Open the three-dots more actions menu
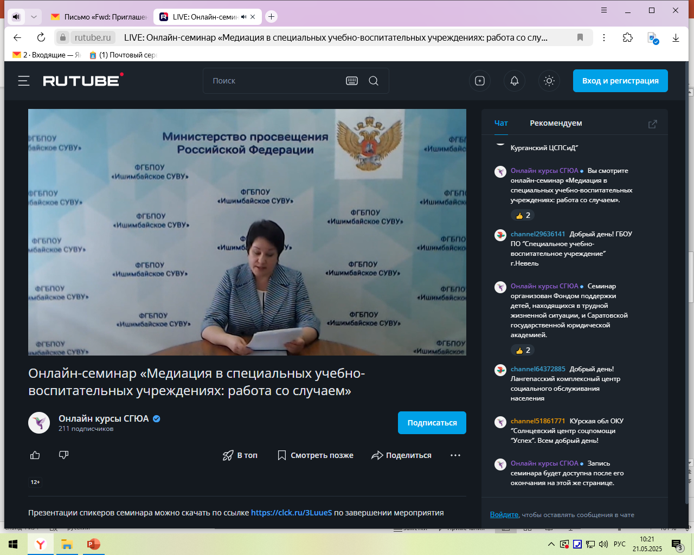This screenshot has width=694, height=555. coord(455,455)
